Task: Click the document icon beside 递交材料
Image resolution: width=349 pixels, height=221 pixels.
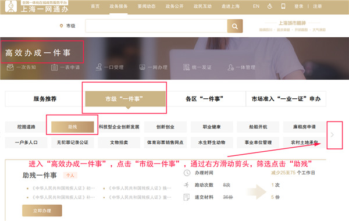Action: click(x=187, y=197)
